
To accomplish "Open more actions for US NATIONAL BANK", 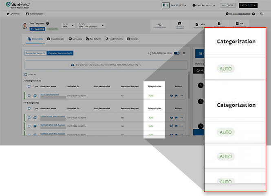I will pyautogui.click(x=182, y=118).
